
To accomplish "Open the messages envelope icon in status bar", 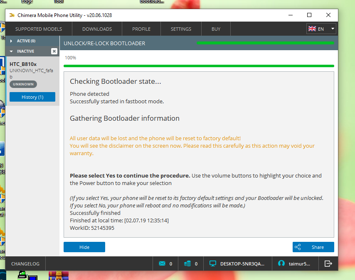I will pyautogui.click(x=162, y=263).
